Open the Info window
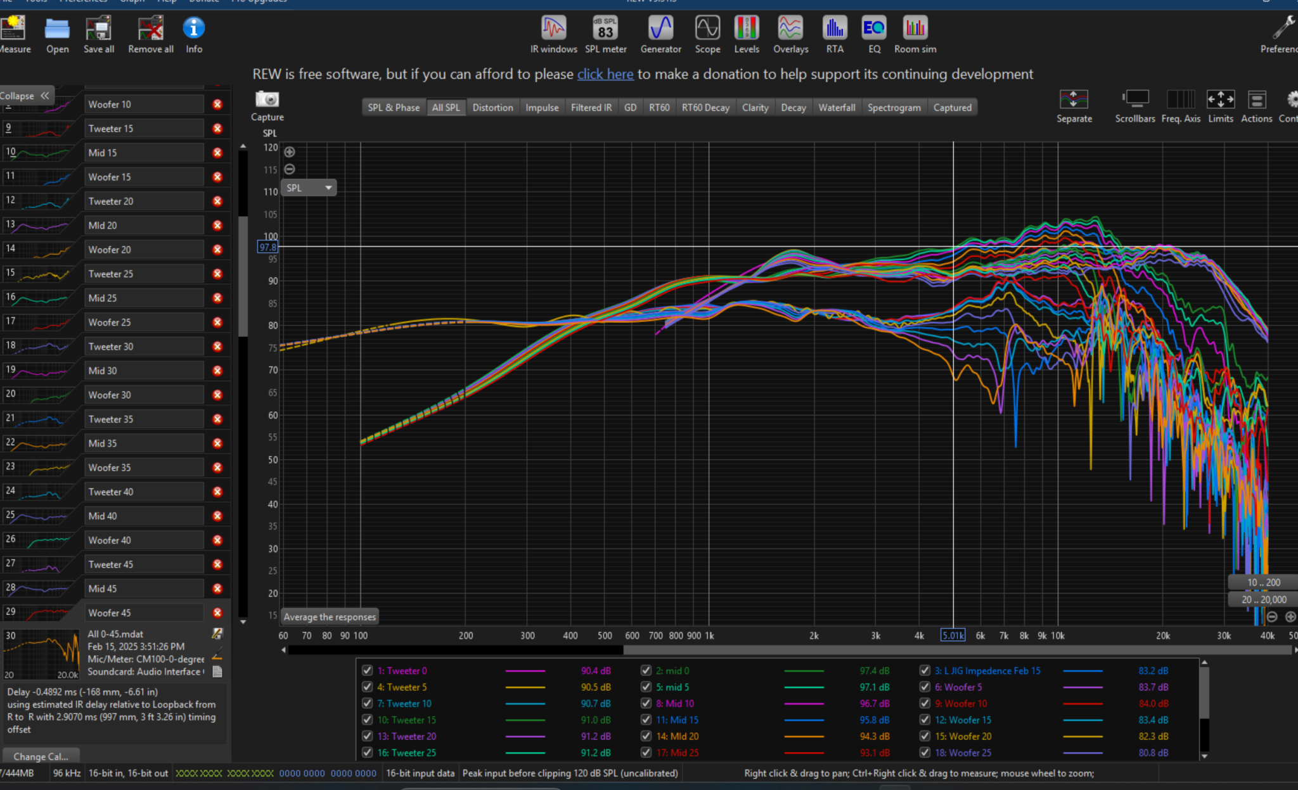1298x790 pixels. click(194, 35)
